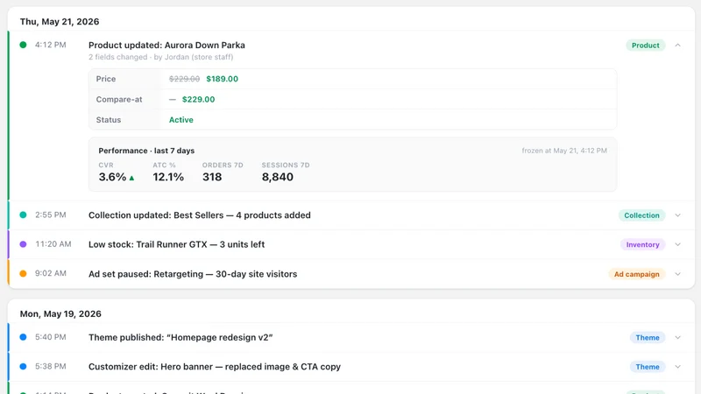This screenshot has height=394, width=701.
Task: Click the teal dot at 2:55 PM
Action: tap(24, 215)
